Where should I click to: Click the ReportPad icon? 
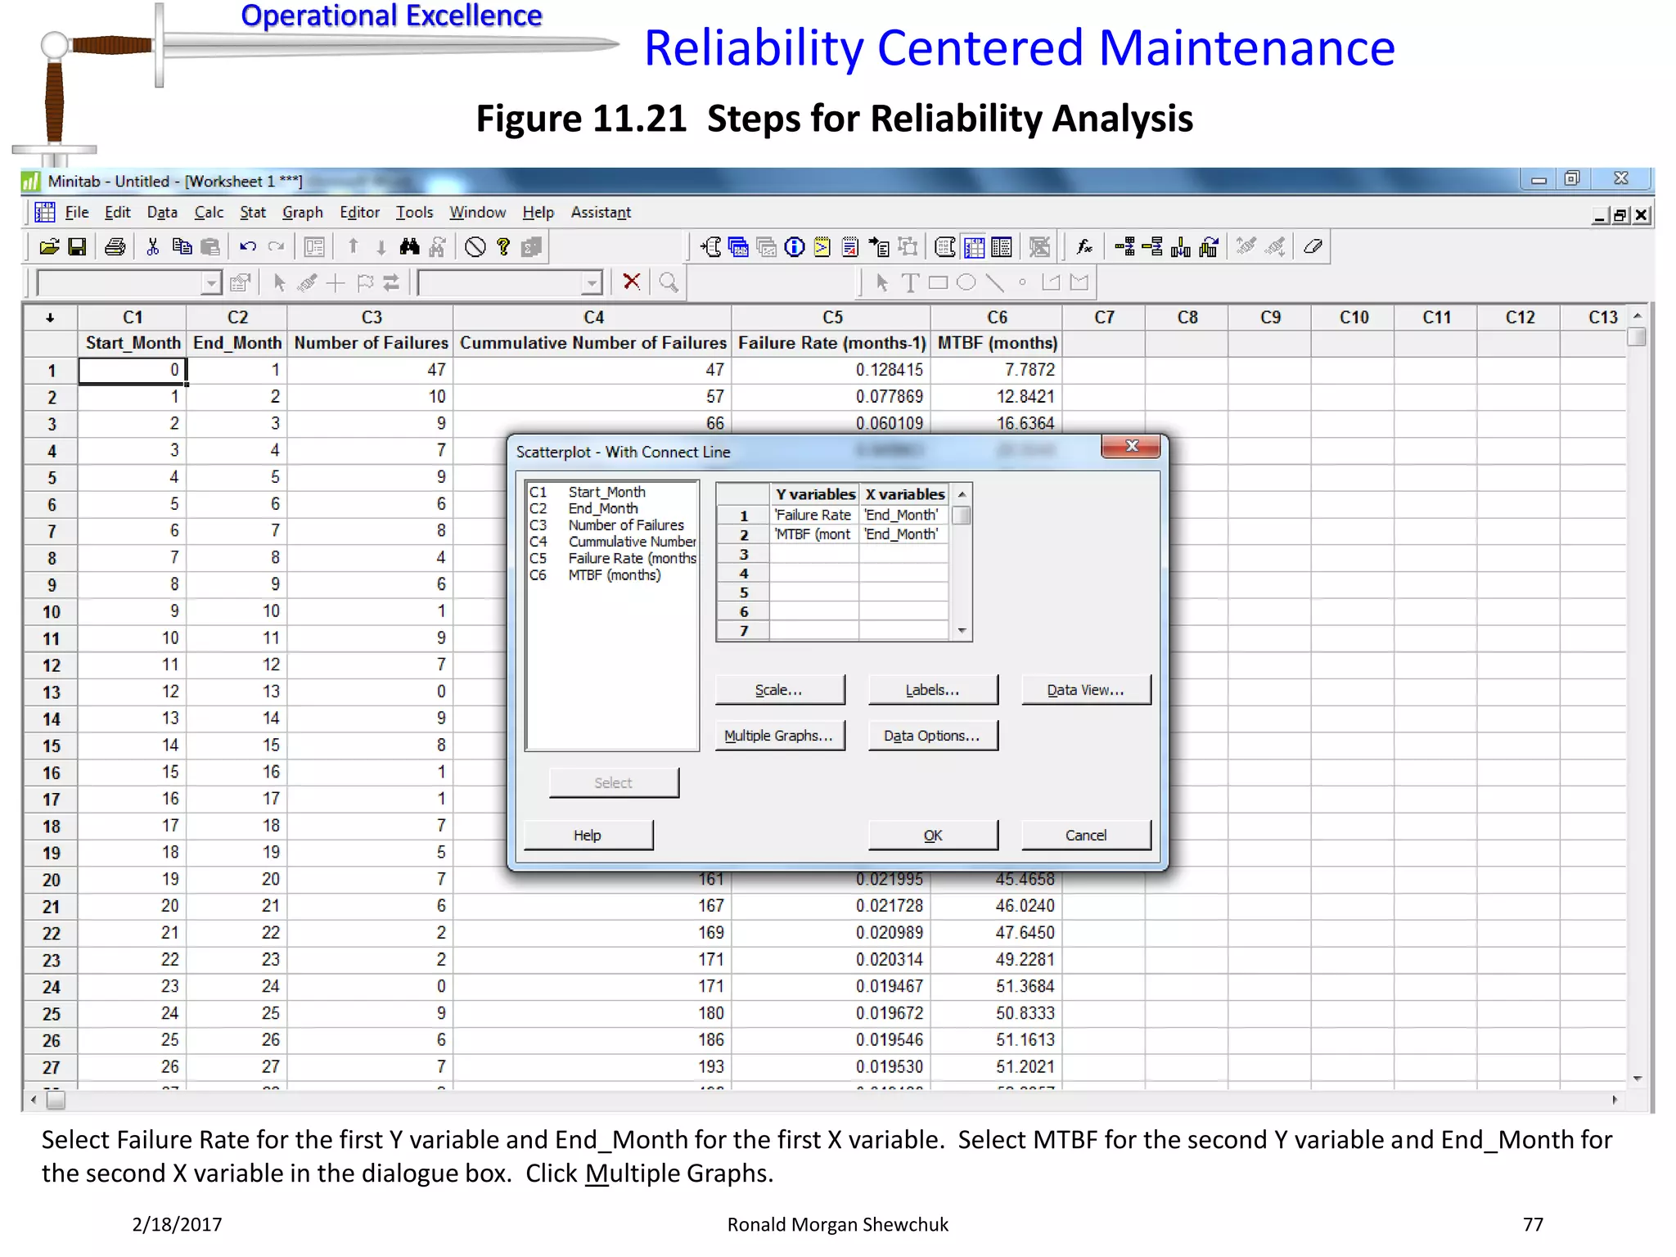coord(850,247)
